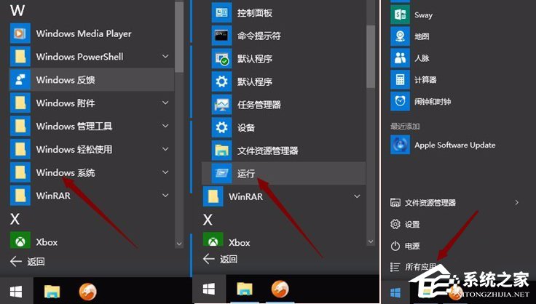Expand the WinRAR chevron in the middle Start menu
Screen dimensions: 536x304
358,196
